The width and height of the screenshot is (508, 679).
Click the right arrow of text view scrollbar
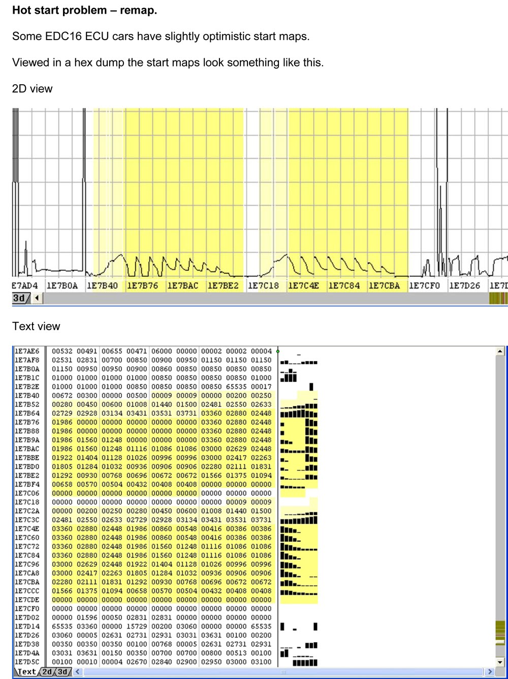click(x=490, y=672)
